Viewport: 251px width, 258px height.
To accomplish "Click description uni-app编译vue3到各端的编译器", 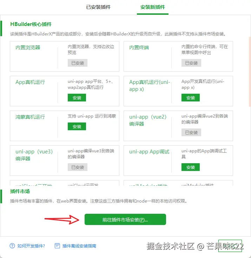I will 91,154.
